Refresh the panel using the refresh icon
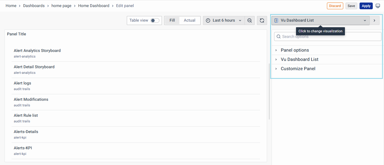The image size is (384, 165). [262, 20]
